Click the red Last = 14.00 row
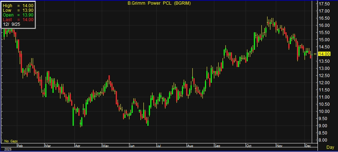Image resolution: width=338 pixels, height=152 pixels. (x=18, y=20)
